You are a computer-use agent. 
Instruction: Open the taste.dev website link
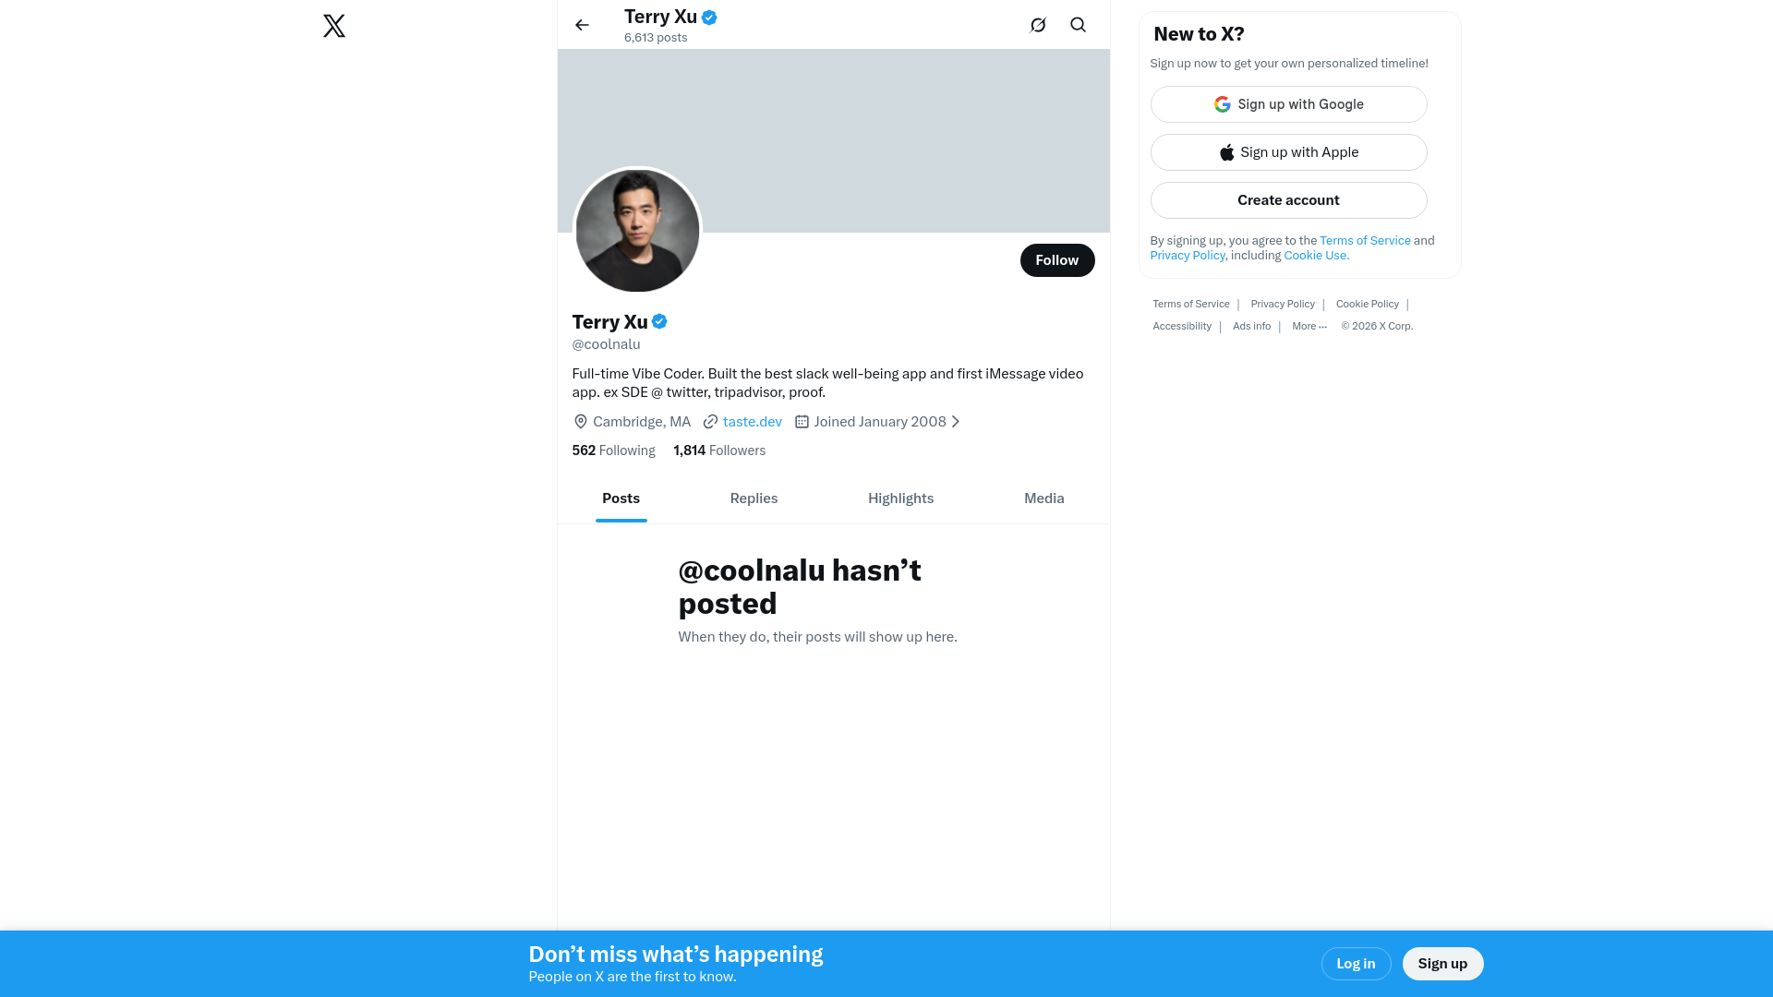pyautogui.click(x=752, y=422)
